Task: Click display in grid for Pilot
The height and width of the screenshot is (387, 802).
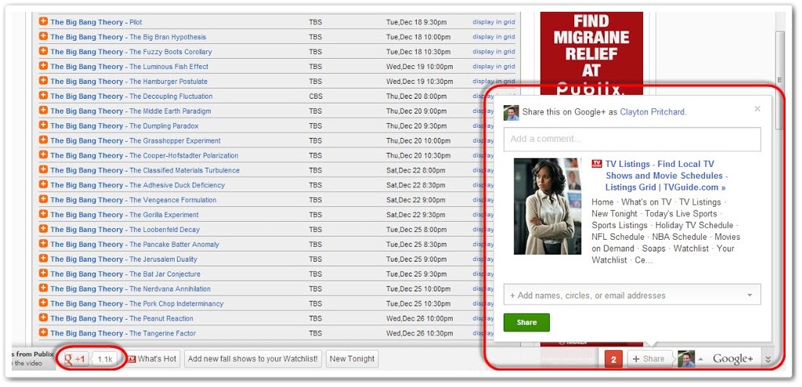Action: pos(493,22)
